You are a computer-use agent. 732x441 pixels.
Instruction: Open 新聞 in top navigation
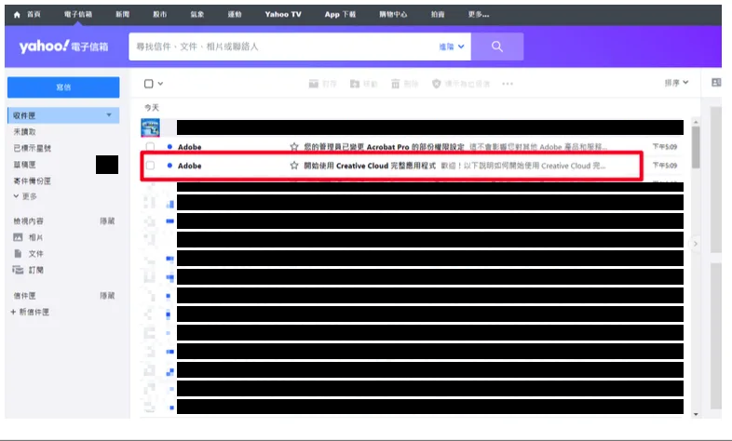[x=123, y=15]
